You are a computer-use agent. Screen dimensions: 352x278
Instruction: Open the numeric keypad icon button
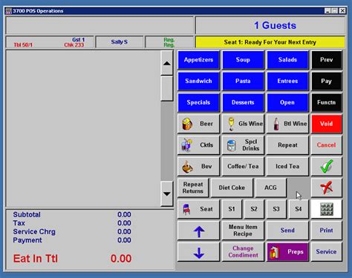(327, 209)
